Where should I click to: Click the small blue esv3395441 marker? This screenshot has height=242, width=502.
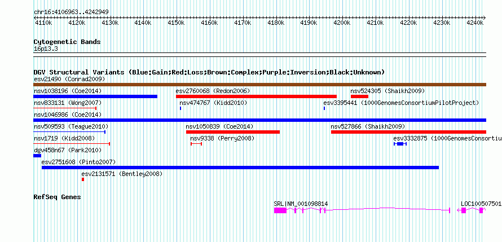[x=324, y=108]
